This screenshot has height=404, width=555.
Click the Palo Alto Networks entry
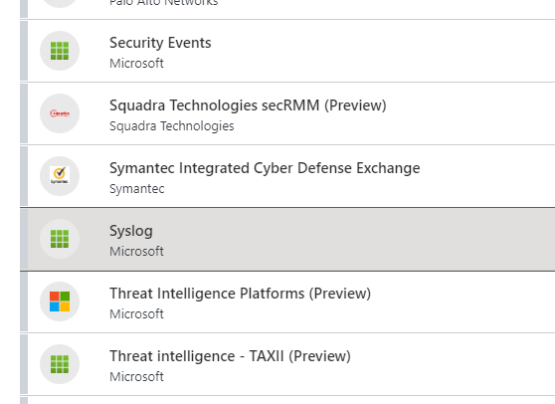(163, 3)
